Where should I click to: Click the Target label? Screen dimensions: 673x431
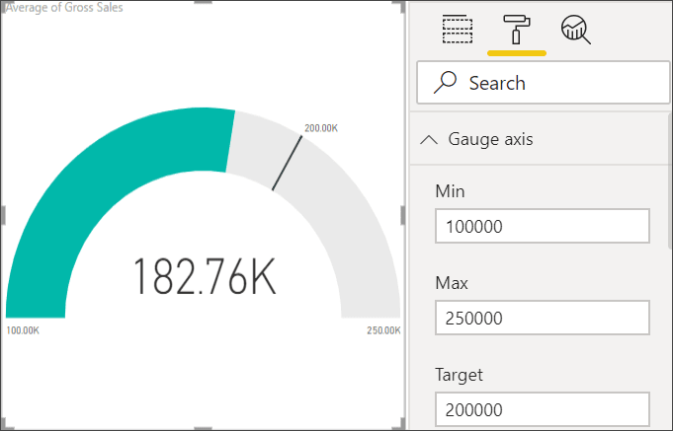tap(459, 375)
